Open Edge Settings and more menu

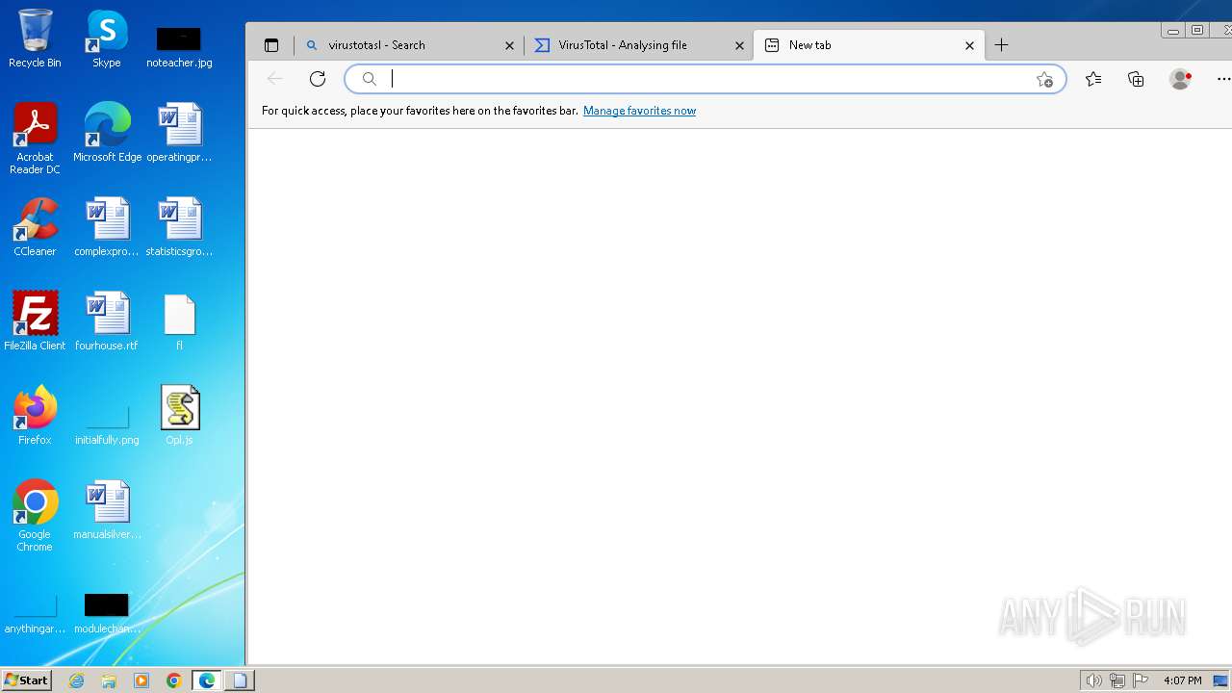pyautogui.click(x=1223, y=79)
